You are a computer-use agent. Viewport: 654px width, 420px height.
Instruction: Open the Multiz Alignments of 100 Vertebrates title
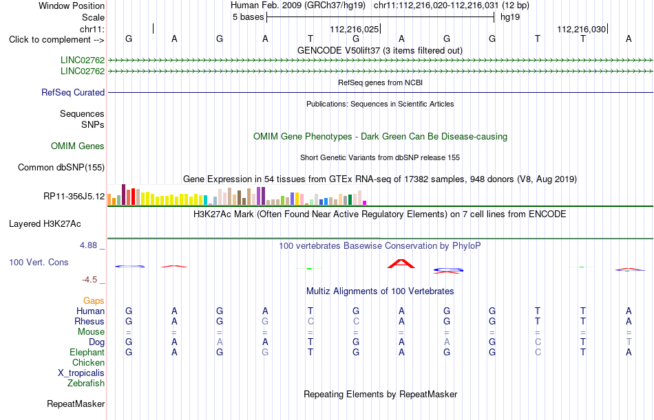tap(380, 291)
